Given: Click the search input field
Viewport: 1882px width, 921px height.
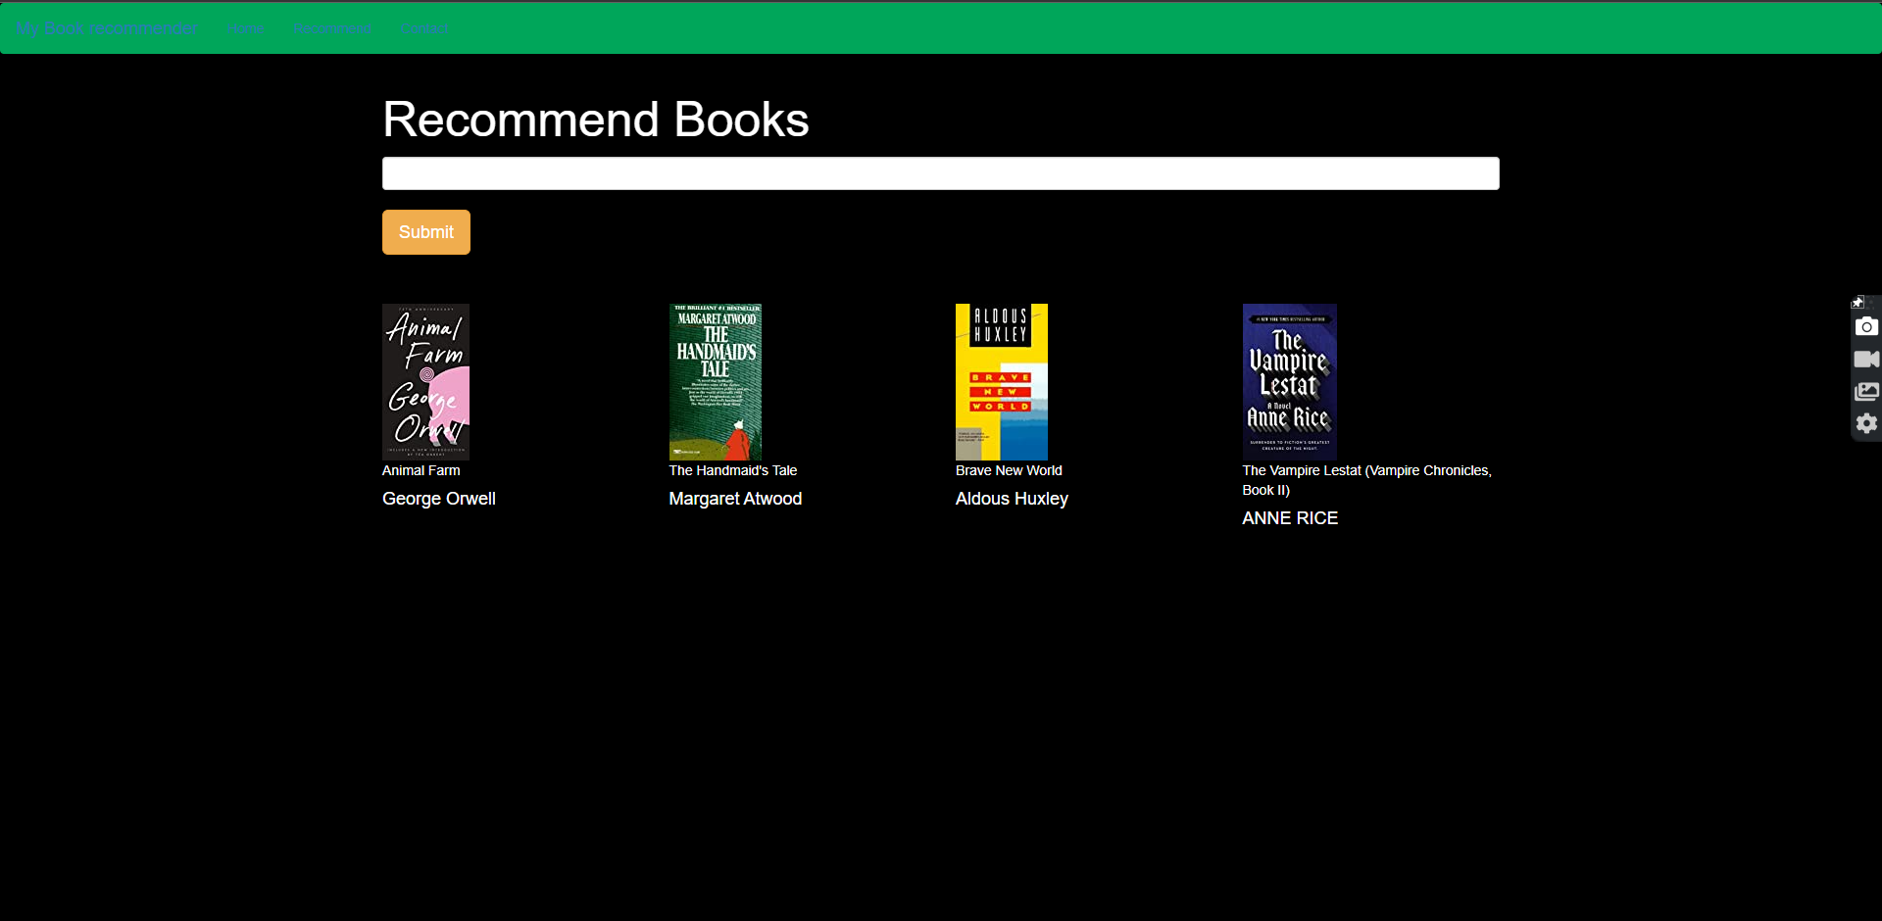Looking at the screenshot, I should (940, 172).
